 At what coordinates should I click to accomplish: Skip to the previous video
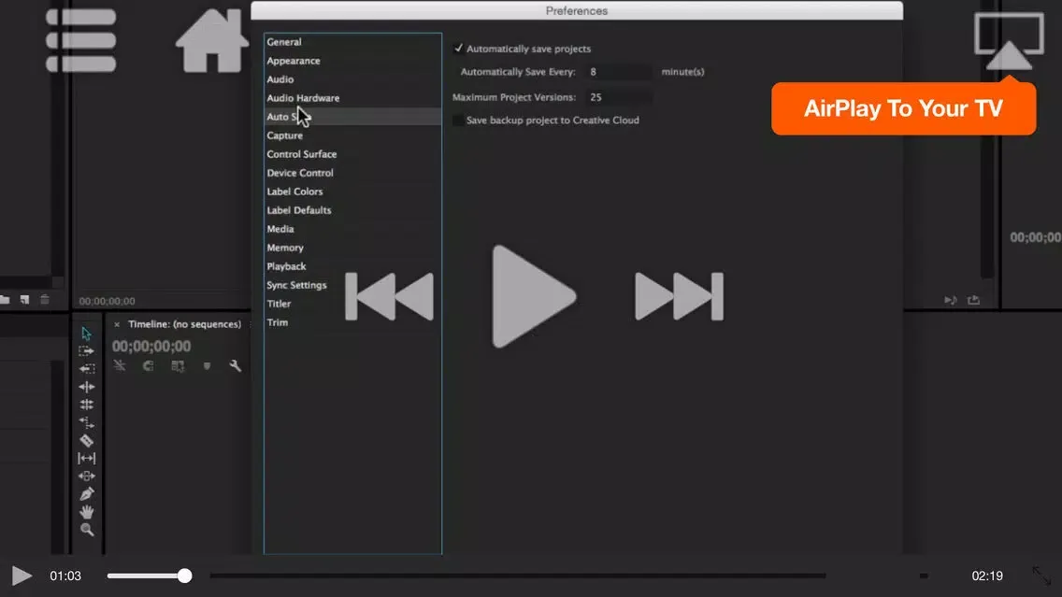coord(390,296)
